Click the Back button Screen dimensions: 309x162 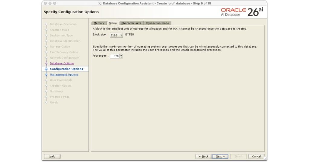(204, 157)
